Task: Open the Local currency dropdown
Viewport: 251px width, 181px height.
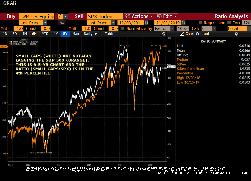Action: (x=249, y=29)
